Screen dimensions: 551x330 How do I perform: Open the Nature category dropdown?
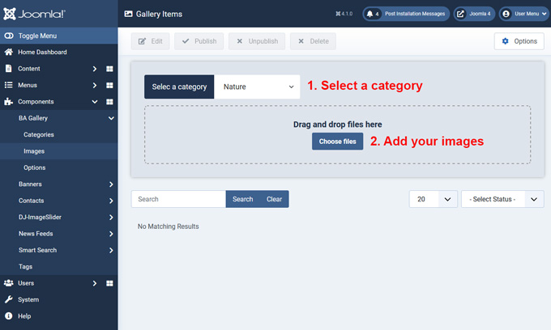(257, 87)
